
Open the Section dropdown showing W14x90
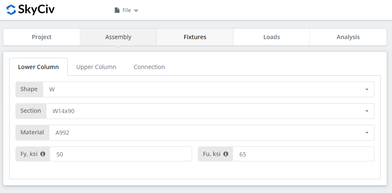coord(210,111)
